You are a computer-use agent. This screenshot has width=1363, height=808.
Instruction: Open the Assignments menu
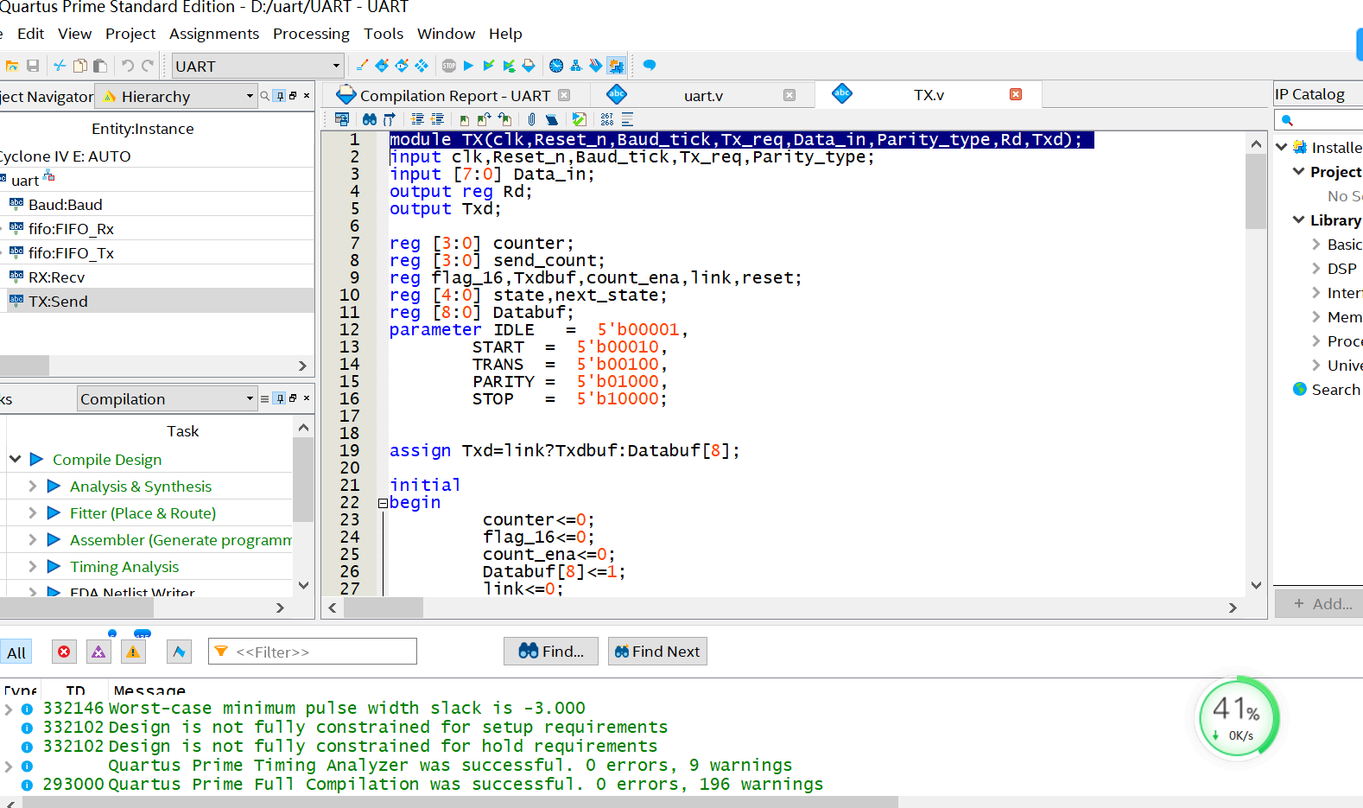(x=214, y=34)
